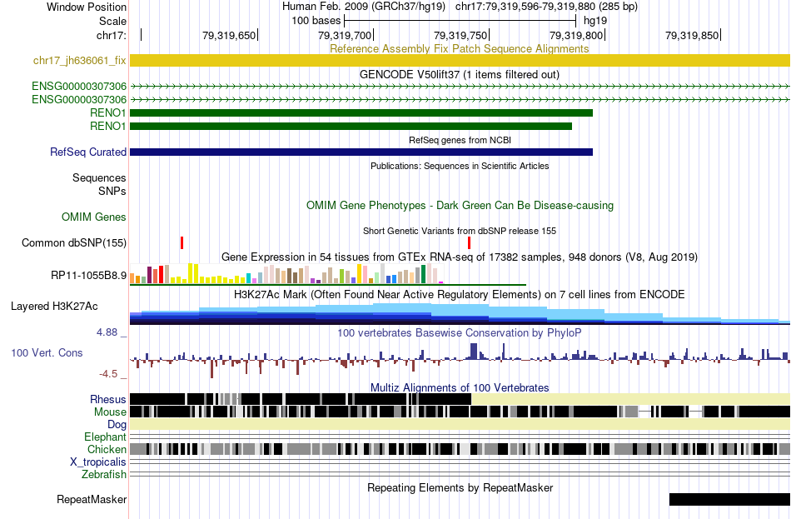Open OMIM Gene Phenotypes track title

460,206
